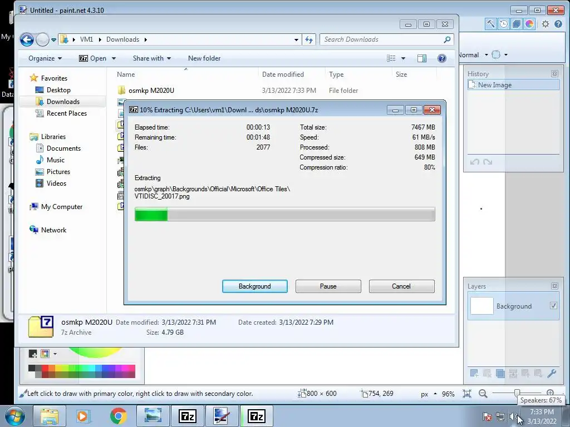570x427 pixels.
Task: Select VM1 in address breadcrumb
Action: click(86, 39)
